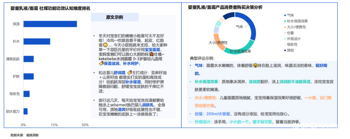The width and height of the screenshot is (350, 139).
Task: Click the 婴童乳液/面霜产品消费者购买决策分析 title
Action: click(225, 7)
